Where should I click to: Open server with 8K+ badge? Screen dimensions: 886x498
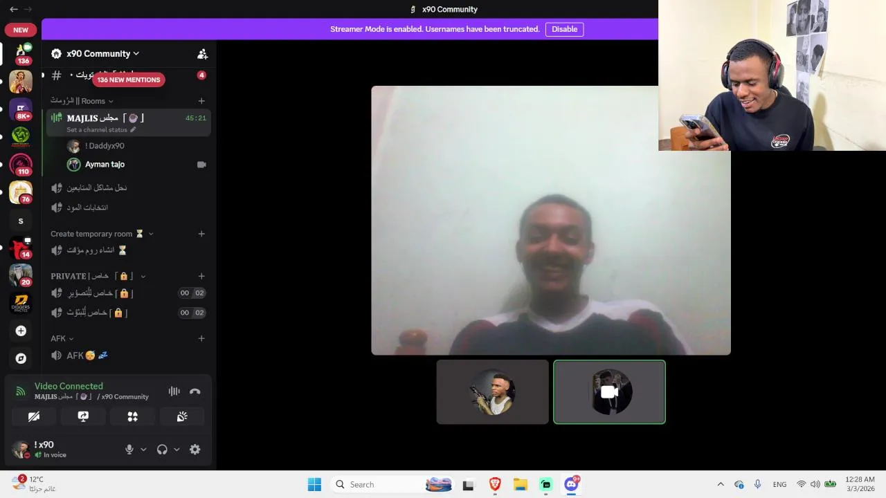click(x=21, y=109)
